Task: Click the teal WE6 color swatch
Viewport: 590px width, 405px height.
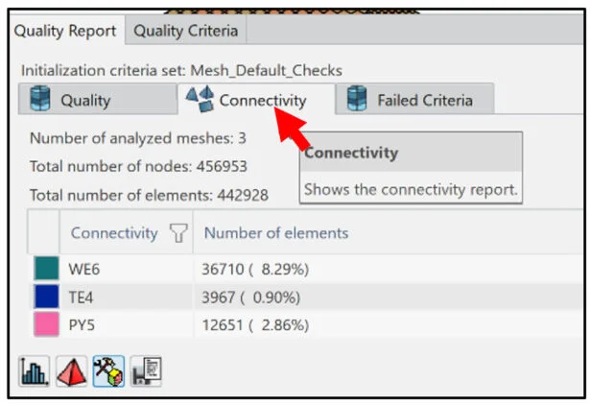Action: (x=45, y=271)
